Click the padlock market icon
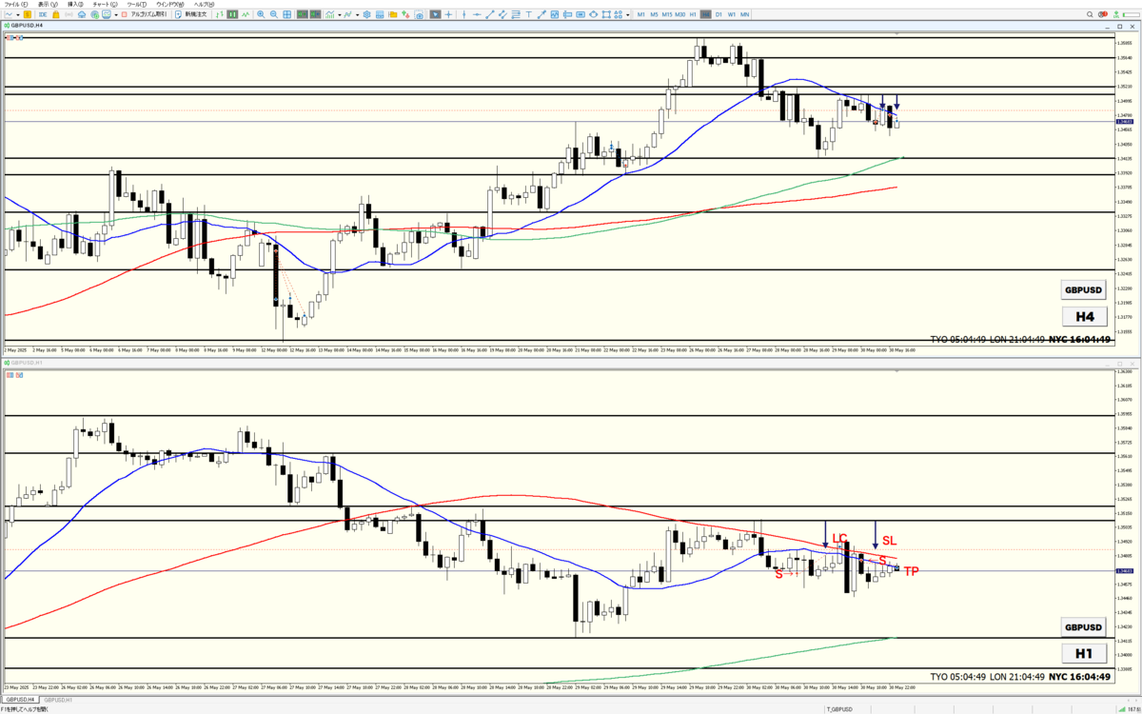1142x714 pixels. 56,14
